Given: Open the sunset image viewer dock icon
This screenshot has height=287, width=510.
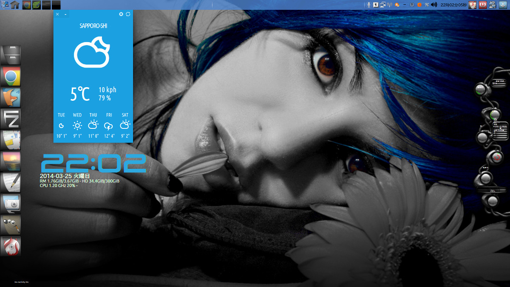Looking at the screenshot, I should 10,162.
